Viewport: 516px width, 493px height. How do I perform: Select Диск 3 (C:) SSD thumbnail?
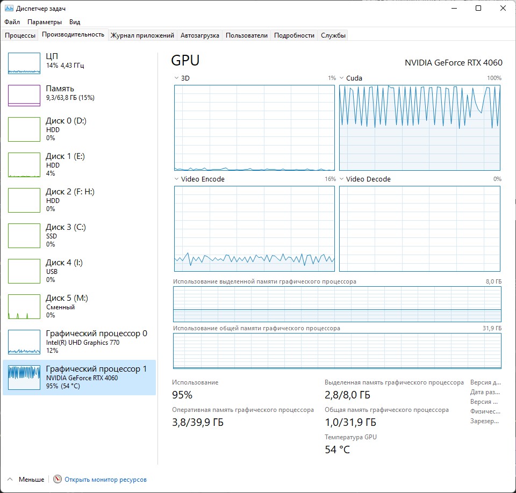tap(24, 236)
